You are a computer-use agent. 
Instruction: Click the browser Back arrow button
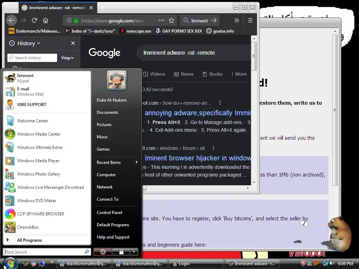point(12,20)
